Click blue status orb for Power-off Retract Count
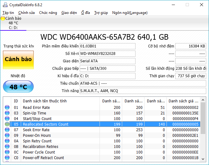 point(7,158)
